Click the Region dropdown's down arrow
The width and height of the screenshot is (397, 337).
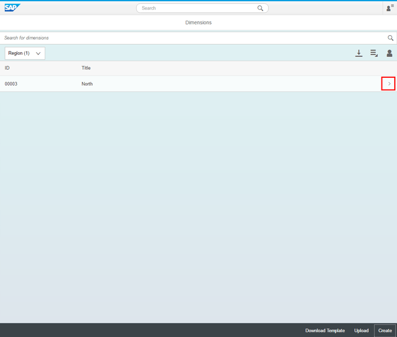[x=38, y=54]
